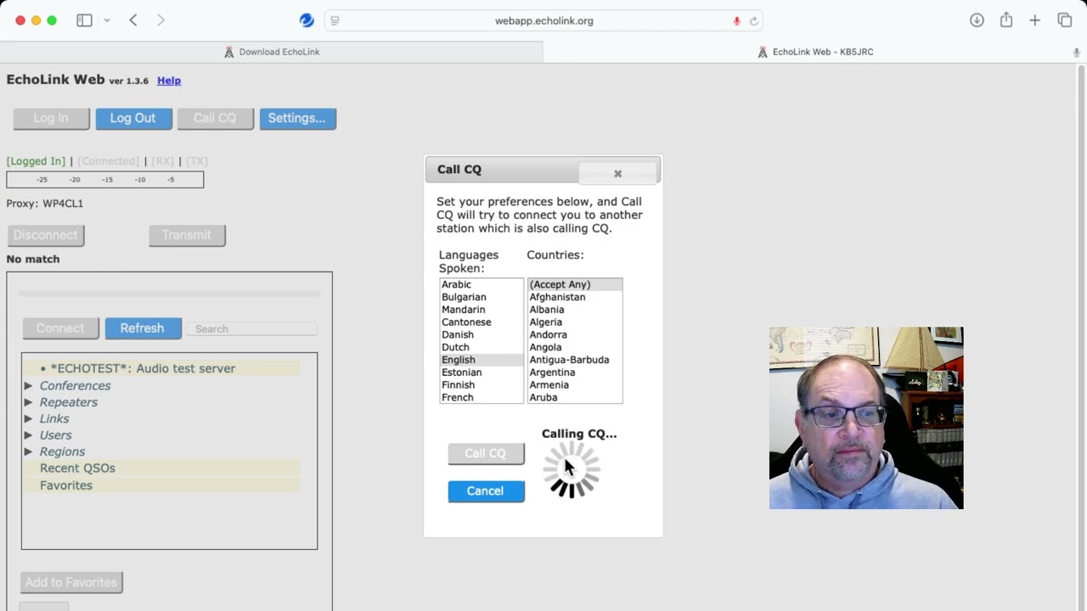Click the top Call CQ toolbar button
Viewport: 1087px width, 611px height.
[x=215, y=118]
